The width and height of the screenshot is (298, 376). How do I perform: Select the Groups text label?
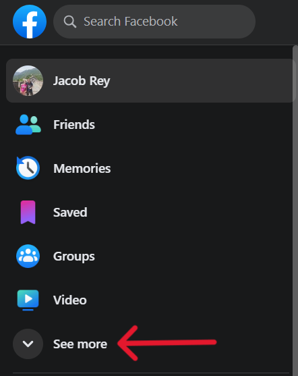(x=74, y=256)
